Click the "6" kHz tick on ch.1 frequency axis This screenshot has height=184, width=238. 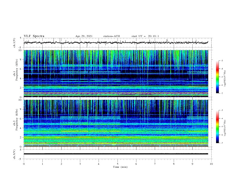[21, 69]
